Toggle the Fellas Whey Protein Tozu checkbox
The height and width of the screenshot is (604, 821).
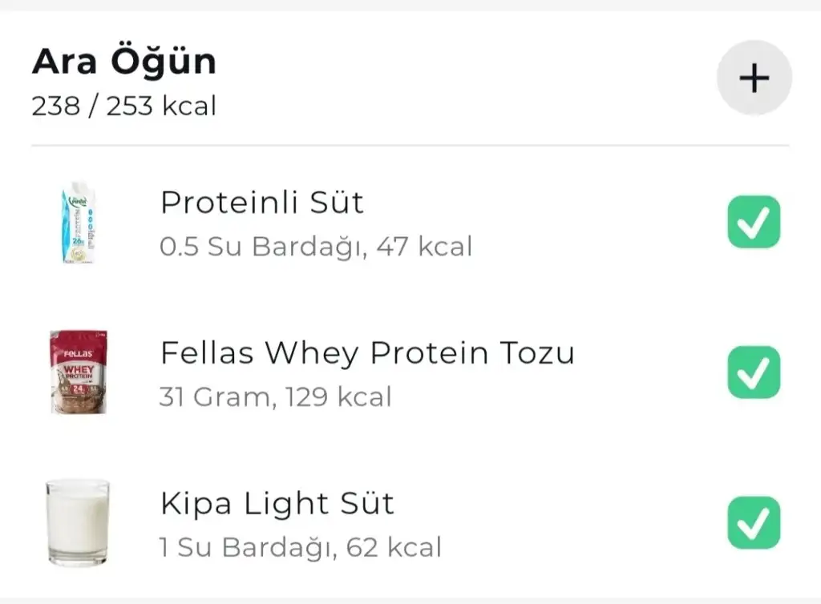754,372
